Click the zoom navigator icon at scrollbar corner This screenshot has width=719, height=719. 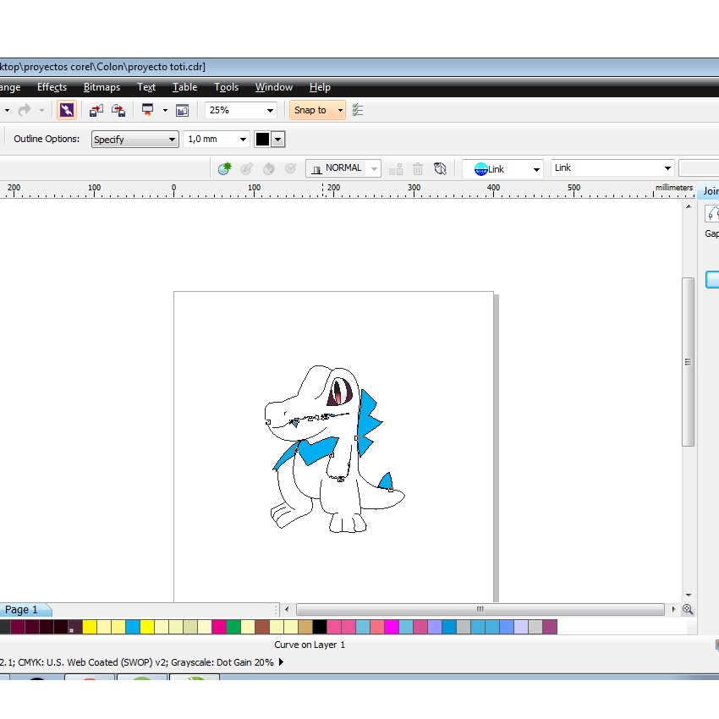coord(688,609)
